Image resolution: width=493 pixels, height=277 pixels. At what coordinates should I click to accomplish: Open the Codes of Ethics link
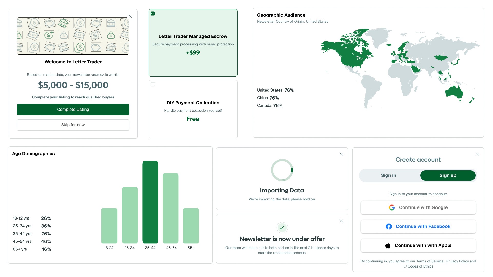click(420, 266)
